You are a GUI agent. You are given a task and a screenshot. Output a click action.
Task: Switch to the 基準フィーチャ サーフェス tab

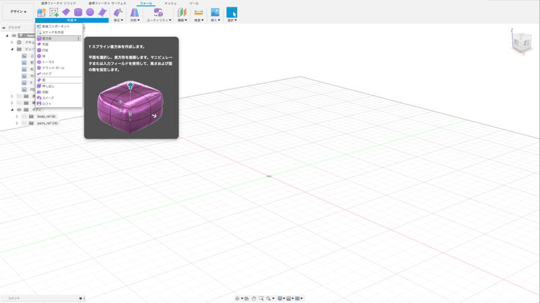107,3
